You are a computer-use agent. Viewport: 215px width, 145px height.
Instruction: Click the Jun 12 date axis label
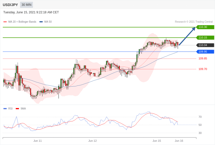point(93,141)
